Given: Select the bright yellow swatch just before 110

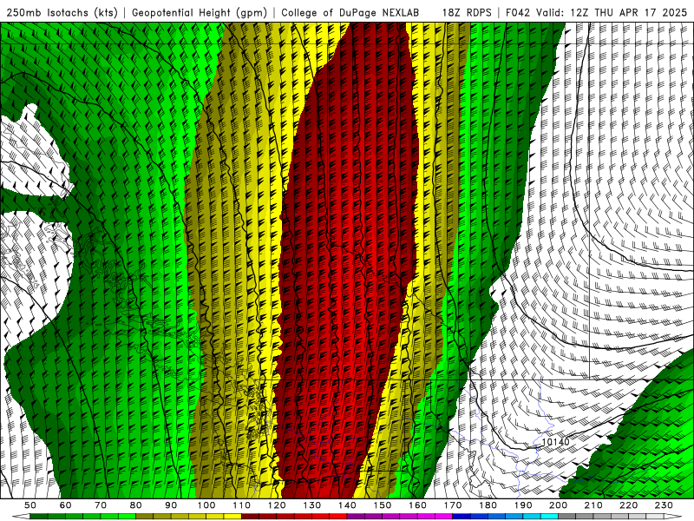Looking at the screenshot, I should coord(232,517).
